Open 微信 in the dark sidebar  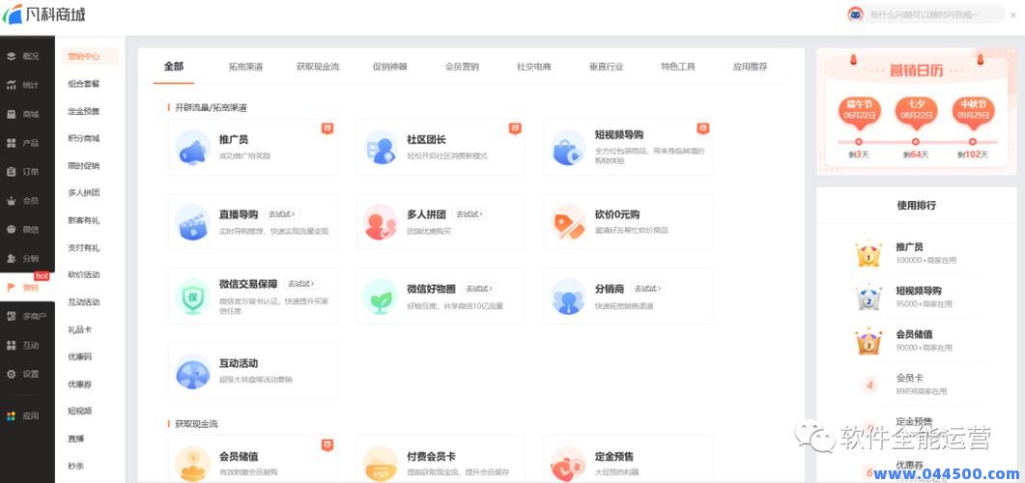[23, 229]
